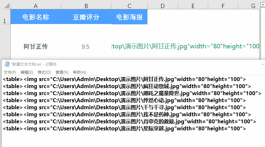Screen dimensions: 265x147
Task: Open the 编辑(E) menu in Notepad
Action: point(27,72)
